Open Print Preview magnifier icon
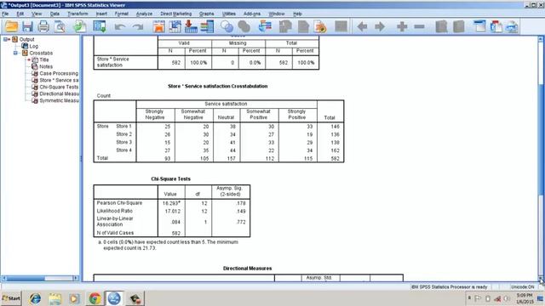The width and height of the screenshot is (545, 306). (x=60, y=26)
